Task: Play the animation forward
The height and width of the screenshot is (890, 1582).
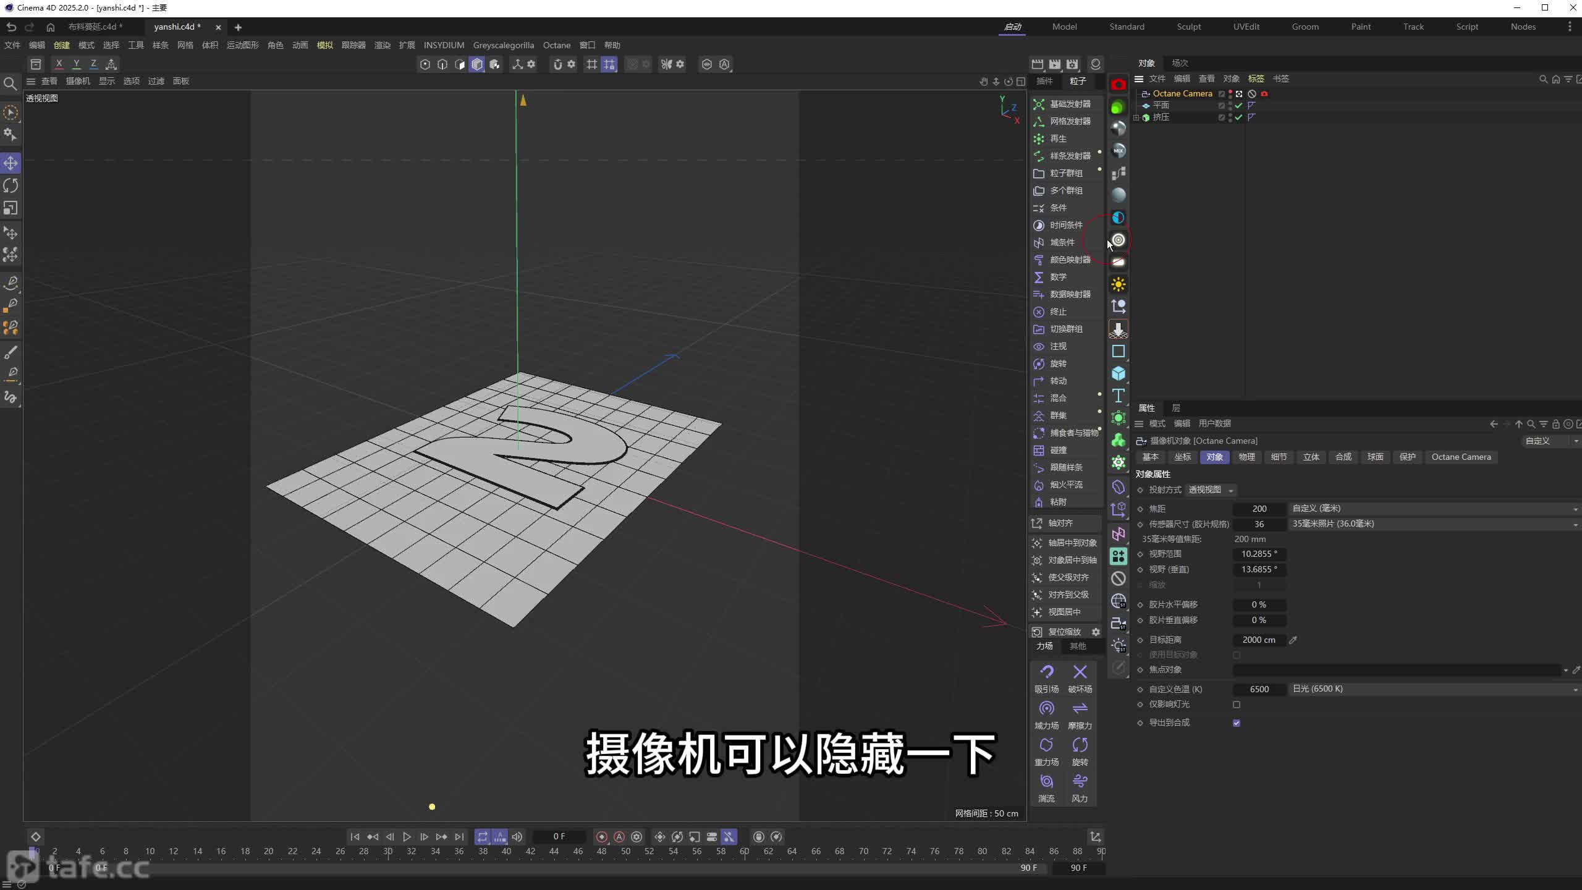Action: [x=407, y=836]
